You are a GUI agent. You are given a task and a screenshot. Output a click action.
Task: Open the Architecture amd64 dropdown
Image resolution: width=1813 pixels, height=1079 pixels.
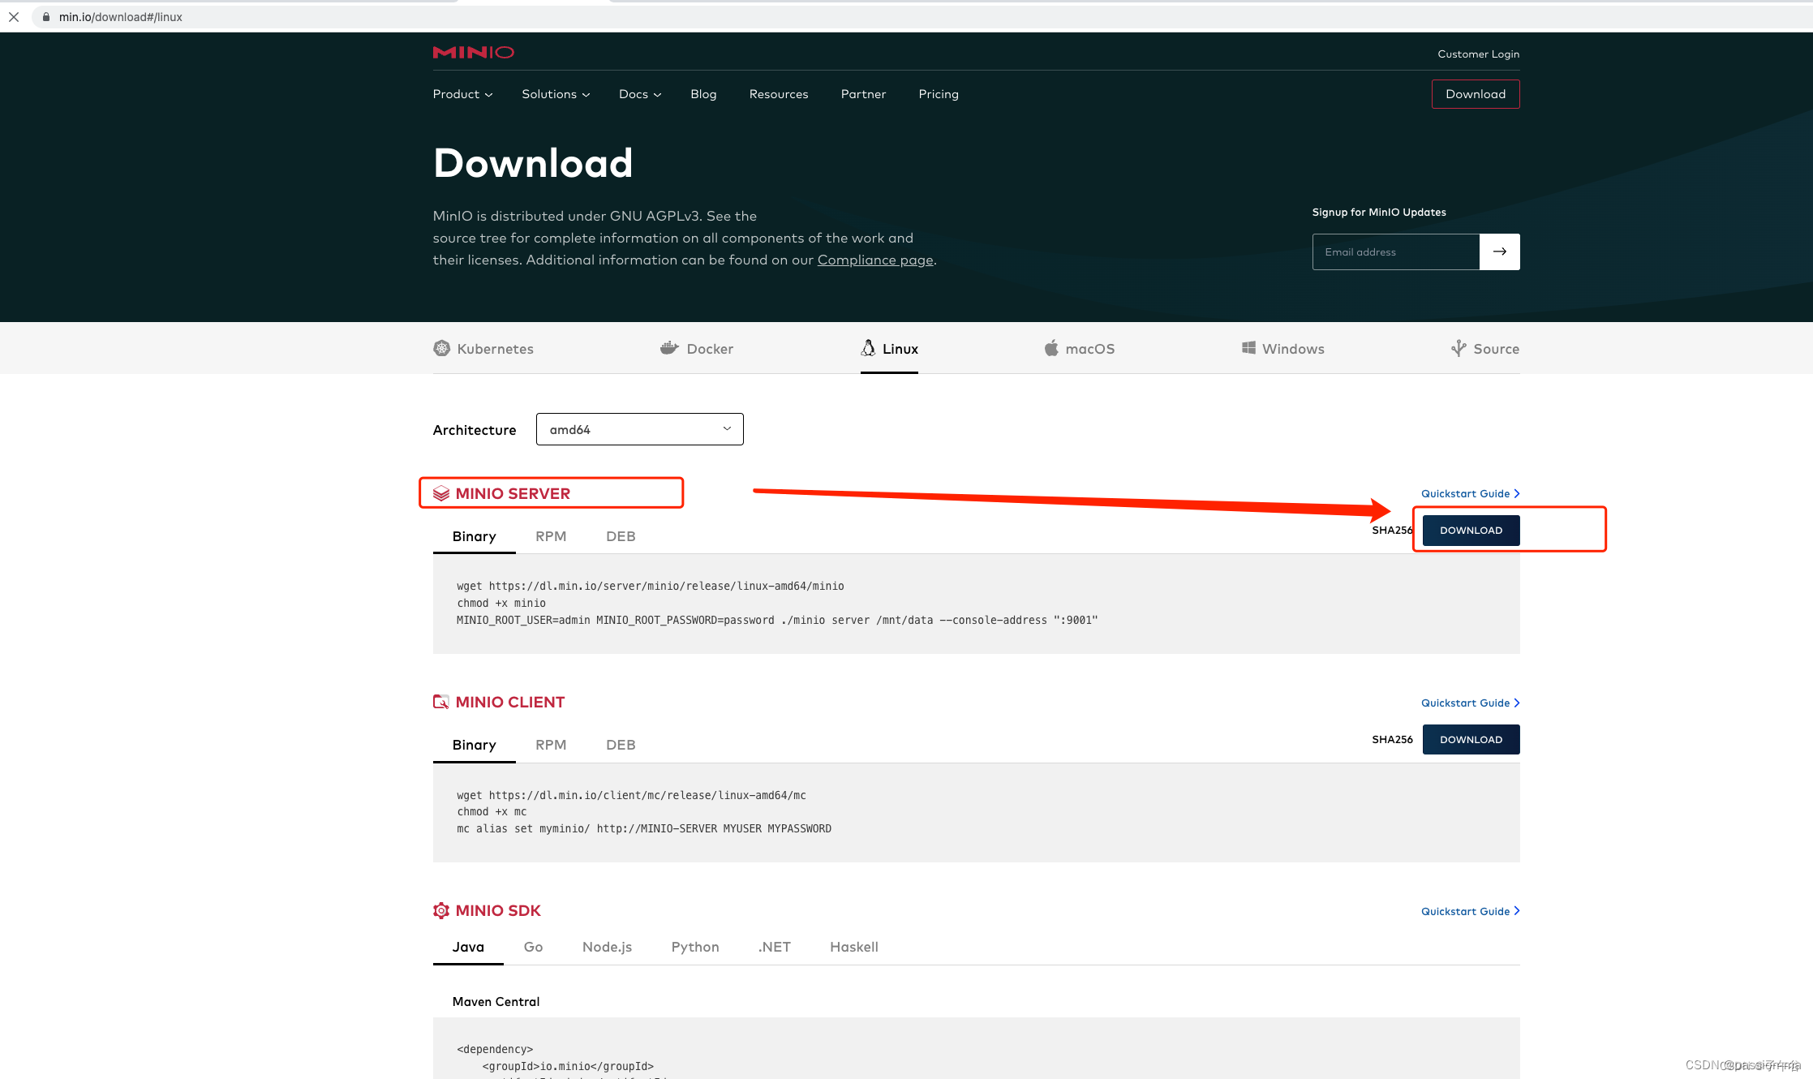(639, 429)
